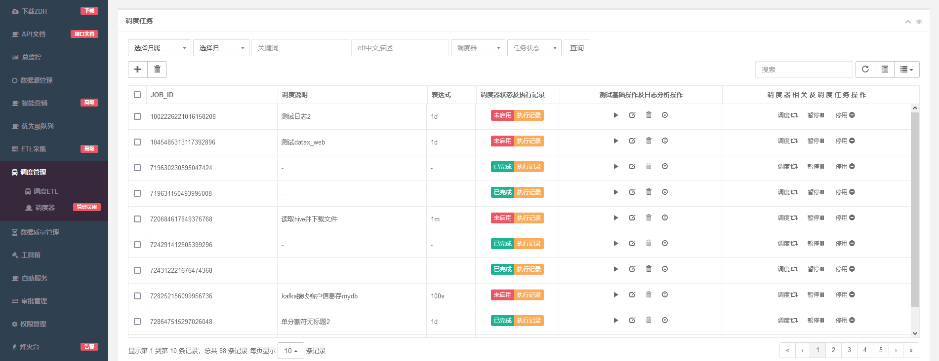The height and width of the screenshot is (361, 939).
Task: Check the row for job 719630230595047424
Action: click(137, 168)
